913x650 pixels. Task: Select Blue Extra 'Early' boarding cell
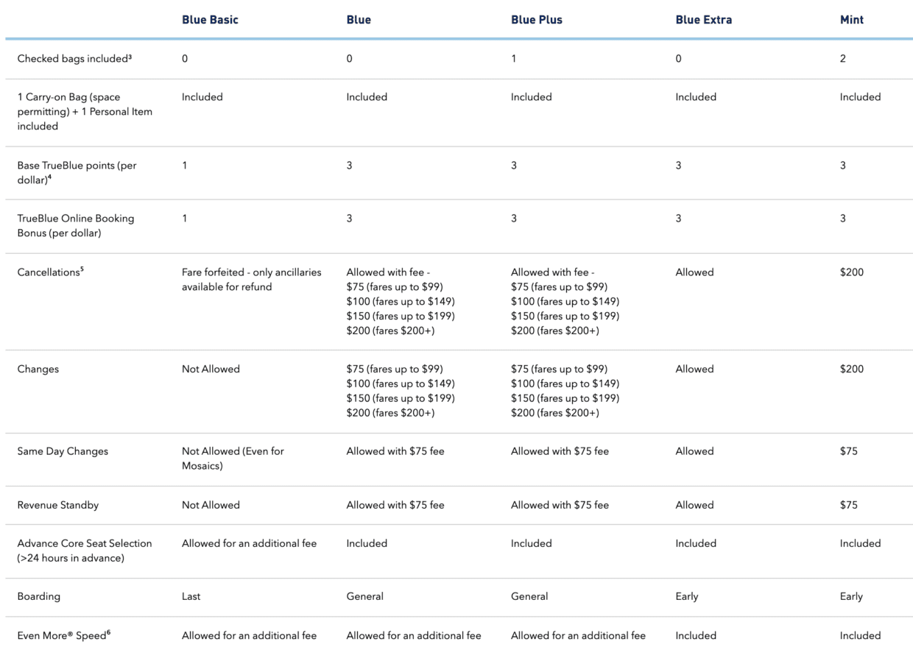[687, 596]
